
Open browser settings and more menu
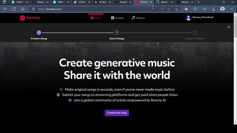231,9
